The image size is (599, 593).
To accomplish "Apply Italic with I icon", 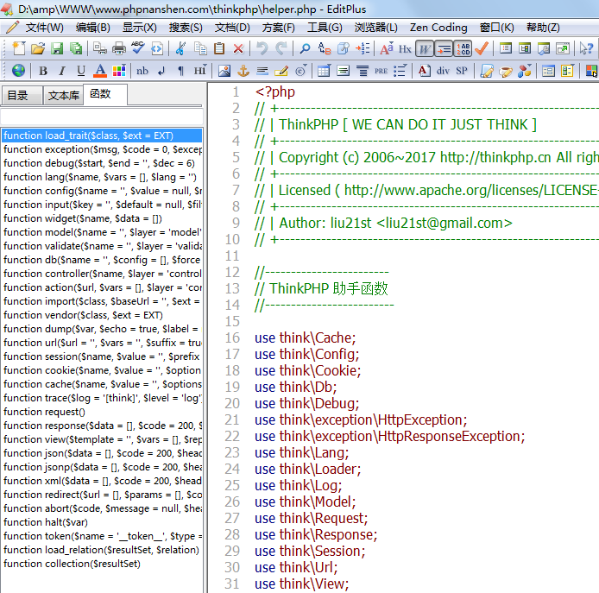I will coord(62,71).
